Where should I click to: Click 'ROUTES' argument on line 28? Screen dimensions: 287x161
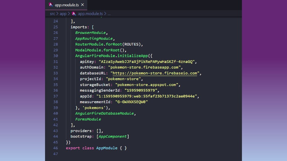tap(131, 44)
